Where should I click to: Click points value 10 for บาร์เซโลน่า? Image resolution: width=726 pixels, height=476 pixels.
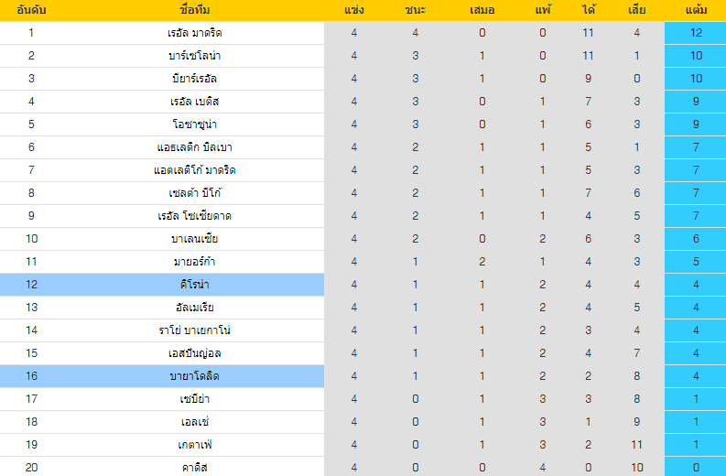pyautogui.click(x=696, y=56)
